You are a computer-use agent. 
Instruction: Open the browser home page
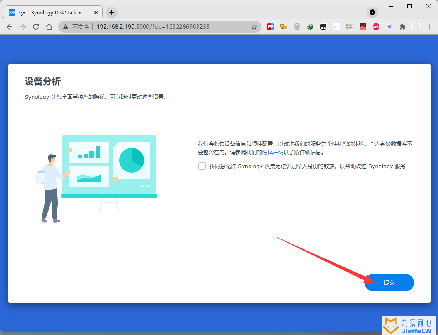tap(49, 27)
